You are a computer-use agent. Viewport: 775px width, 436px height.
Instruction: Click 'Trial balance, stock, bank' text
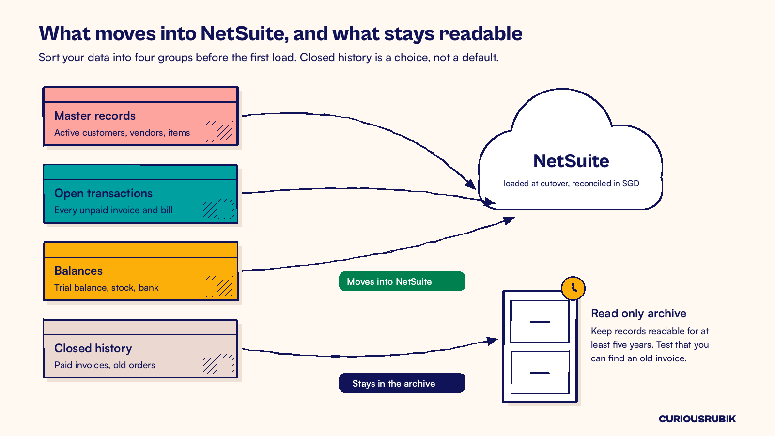107,288
